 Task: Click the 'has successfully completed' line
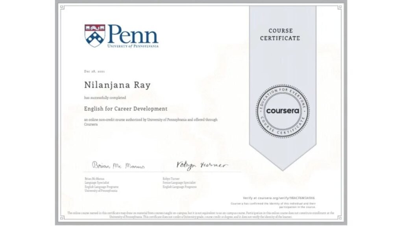(105, 97)
